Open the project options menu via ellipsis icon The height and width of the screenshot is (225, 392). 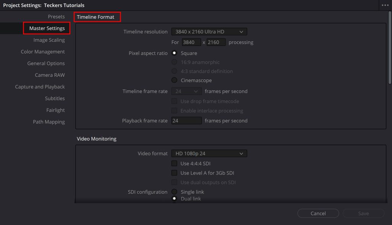tap(385, 5)
